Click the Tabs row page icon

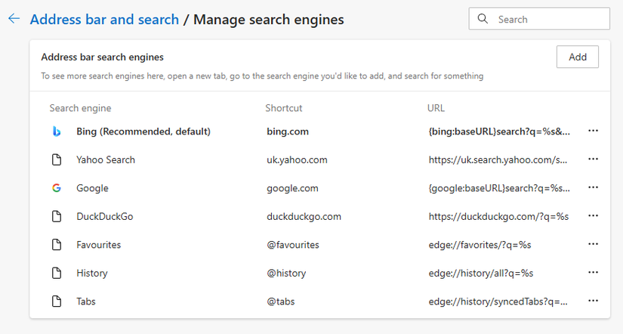coord(56,302)
